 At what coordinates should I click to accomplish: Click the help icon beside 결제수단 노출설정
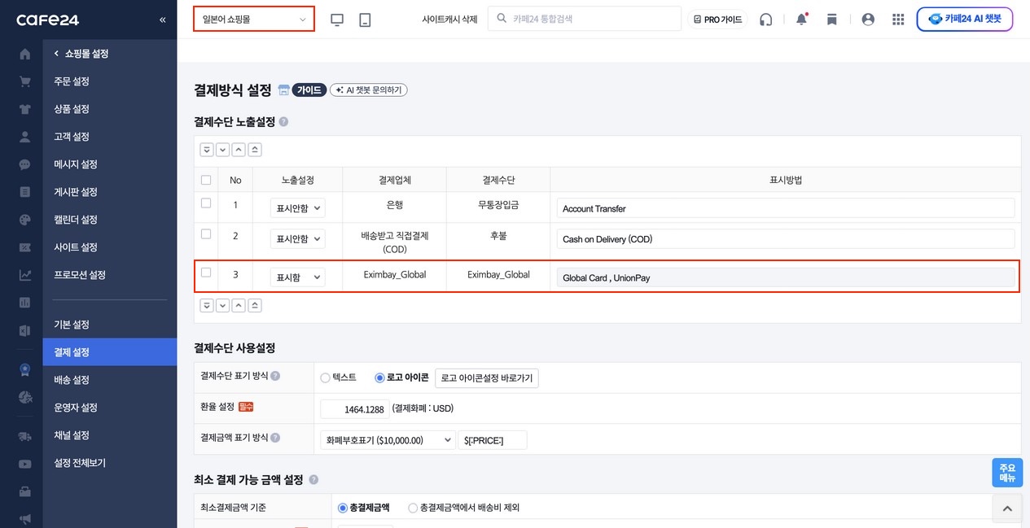(283, 121)
